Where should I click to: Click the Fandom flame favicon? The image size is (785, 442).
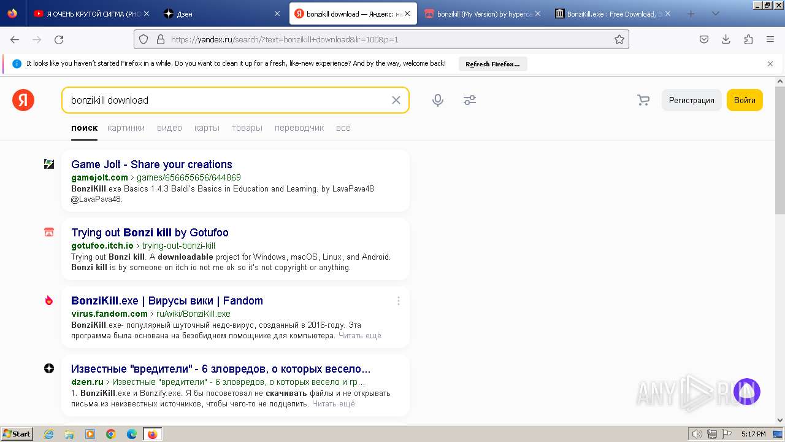point(49,300)
